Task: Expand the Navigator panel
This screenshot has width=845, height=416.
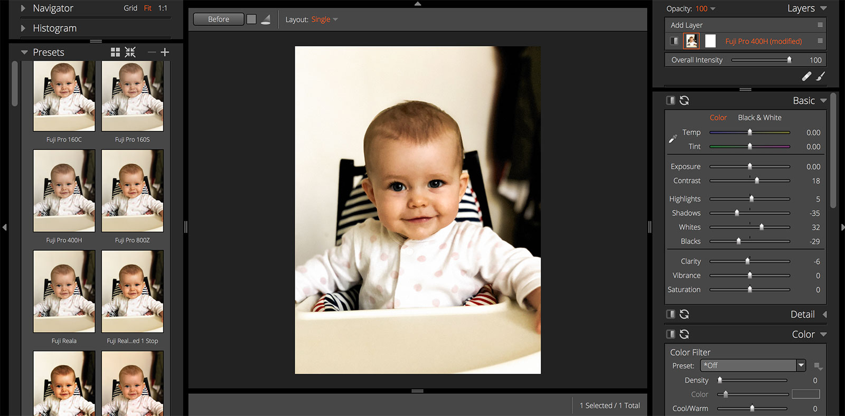Action: [23, 8]
